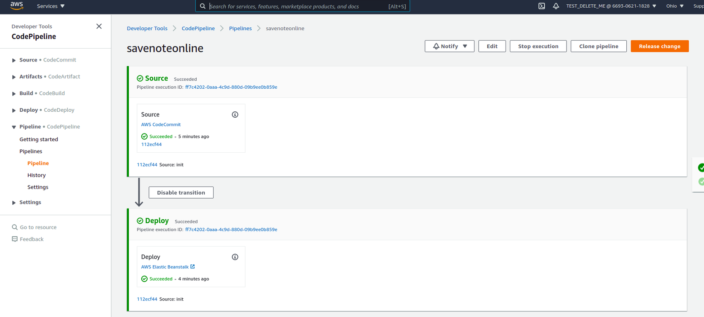704x317 pixels.
Task: Show info for the Deploy action
Action: (x=235, y=257)
